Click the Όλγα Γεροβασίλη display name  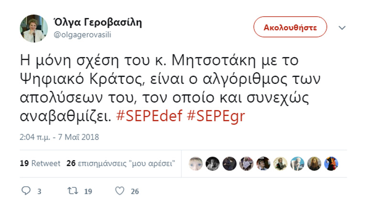pos(97,22)
